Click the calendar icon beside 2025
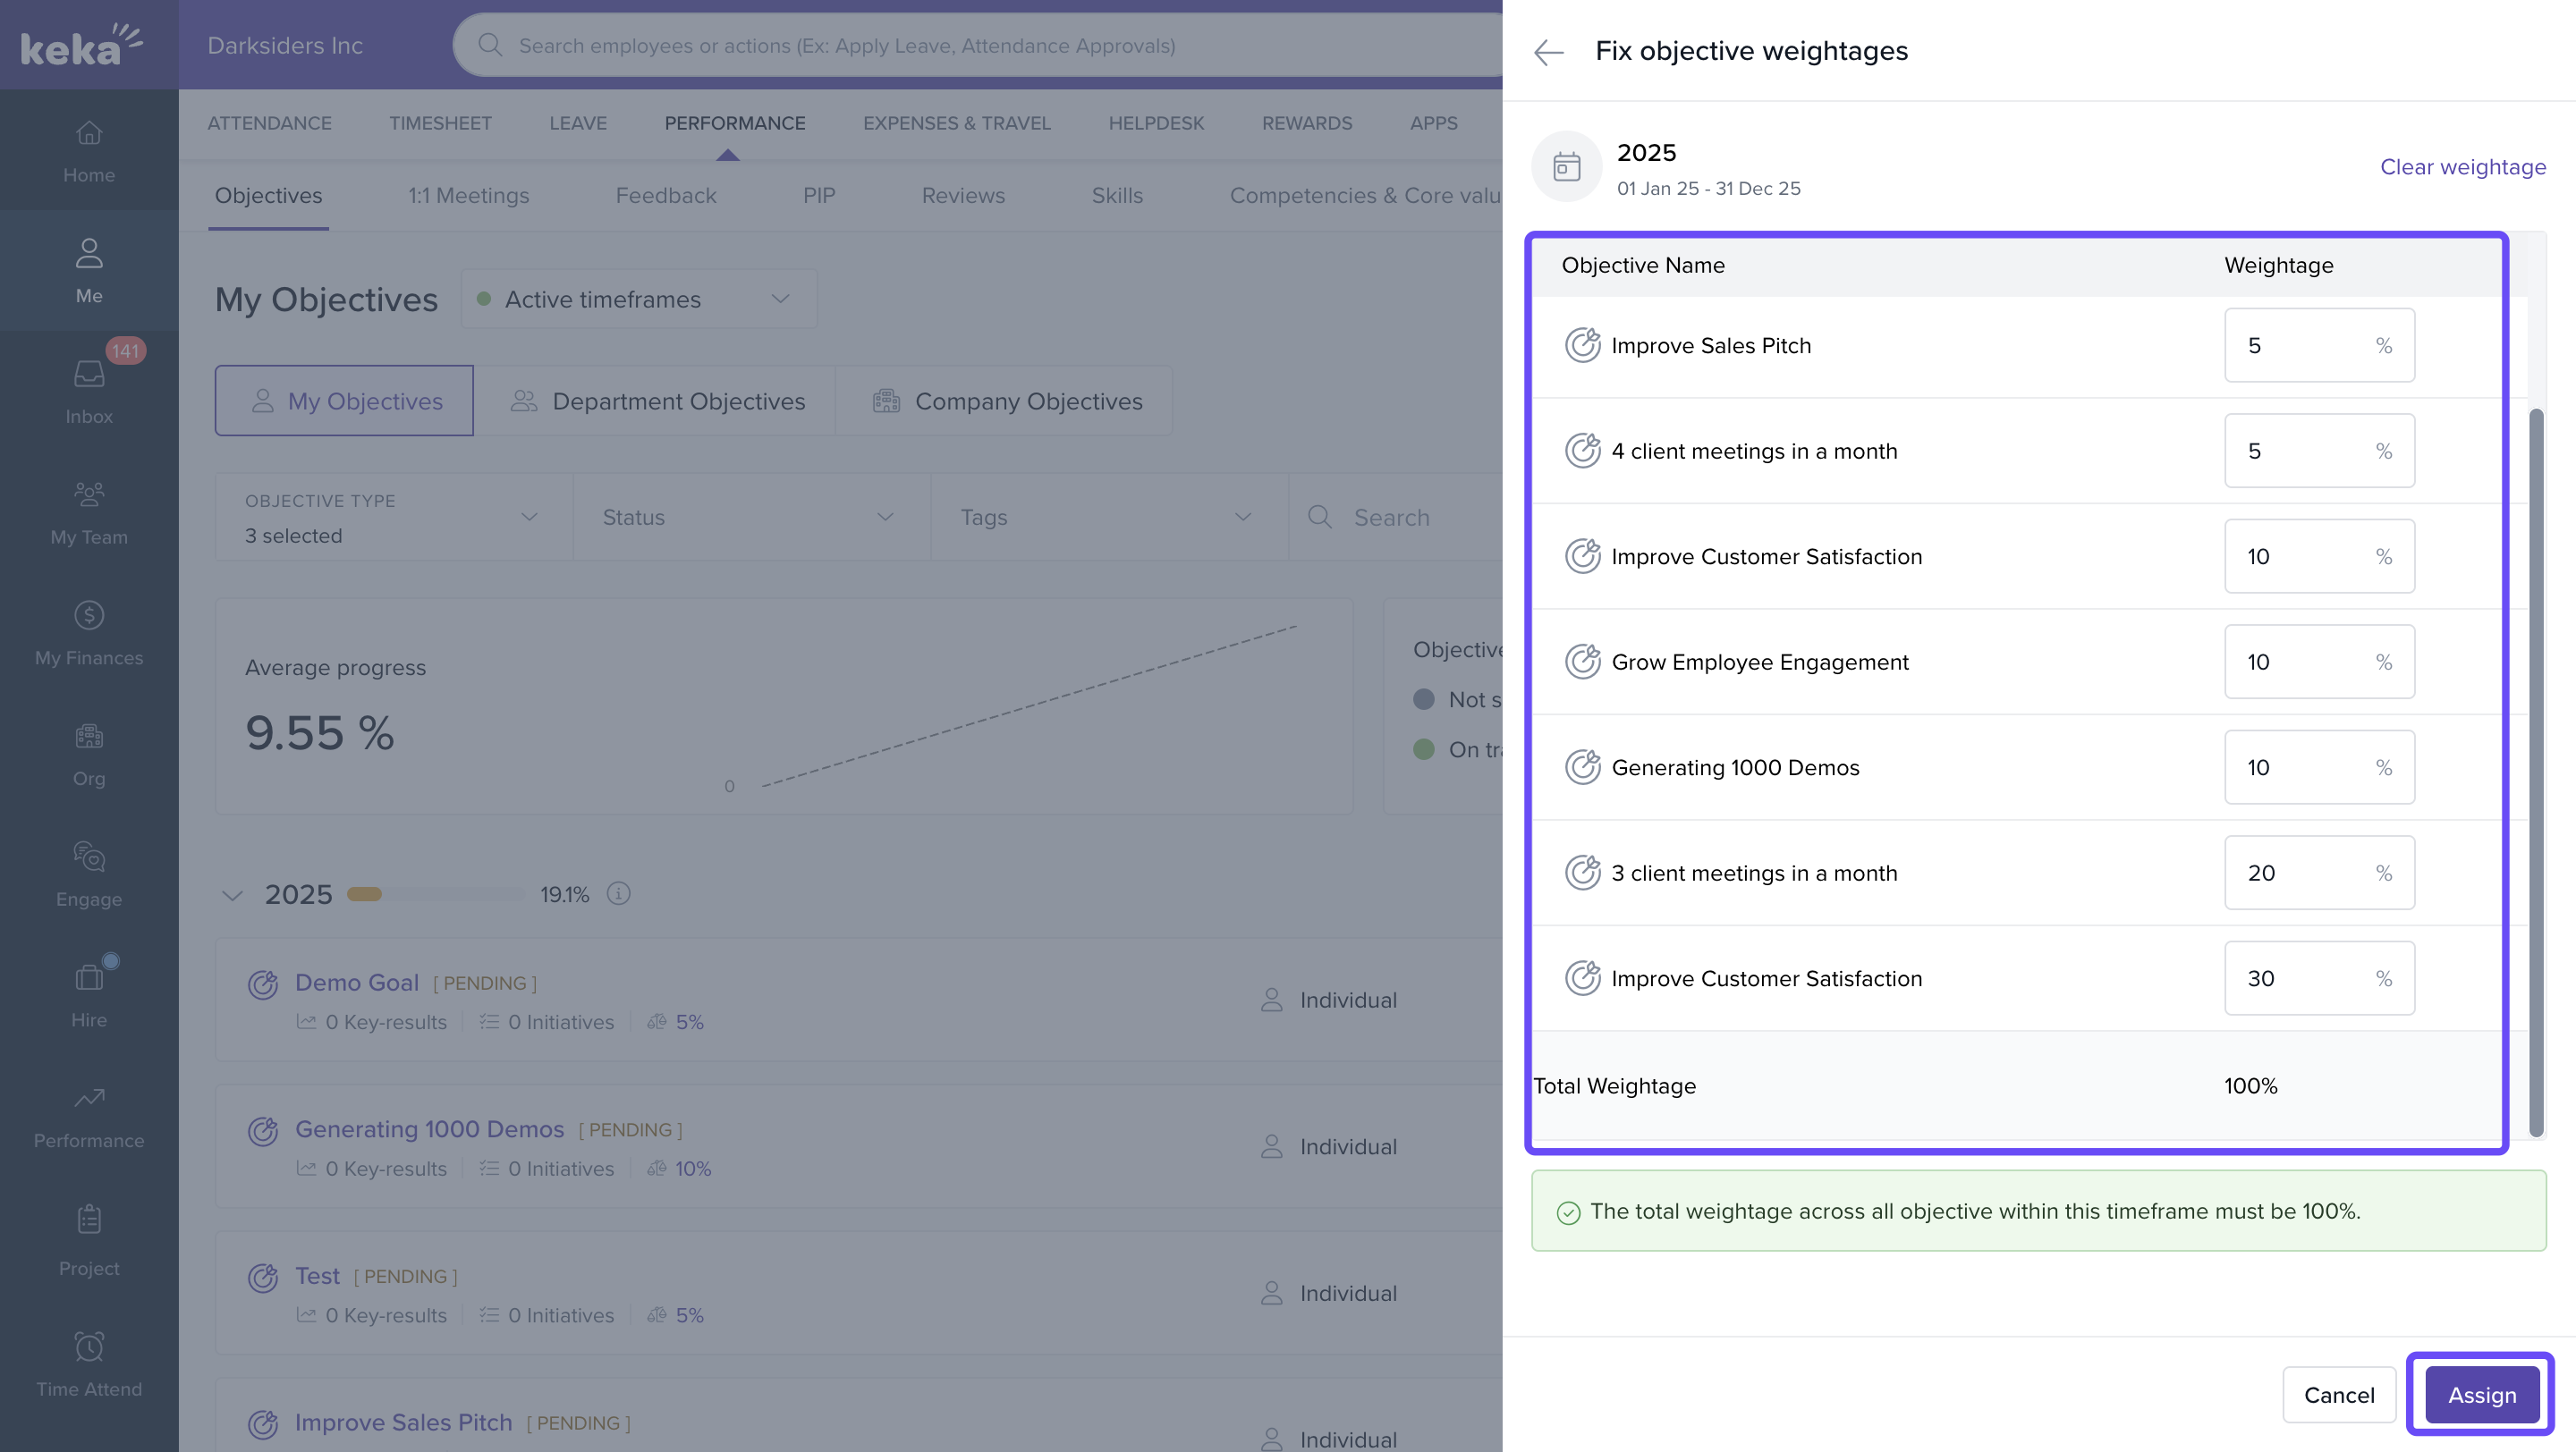The image size is (2576, 1452). [1566, 167]
